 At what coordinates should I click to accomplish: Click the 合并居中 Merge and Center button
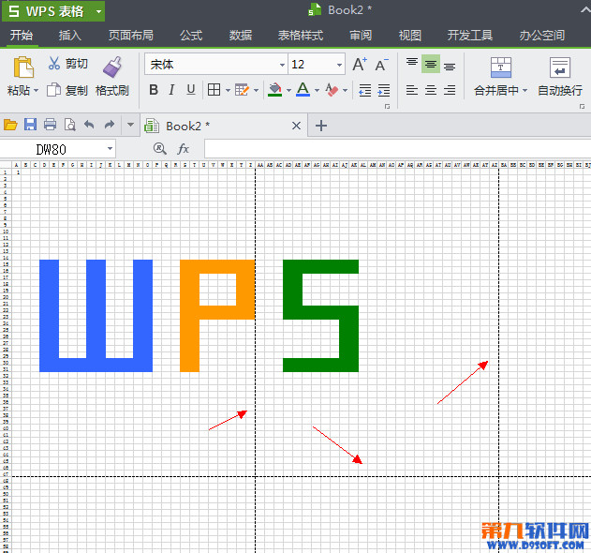coord(502,77)
